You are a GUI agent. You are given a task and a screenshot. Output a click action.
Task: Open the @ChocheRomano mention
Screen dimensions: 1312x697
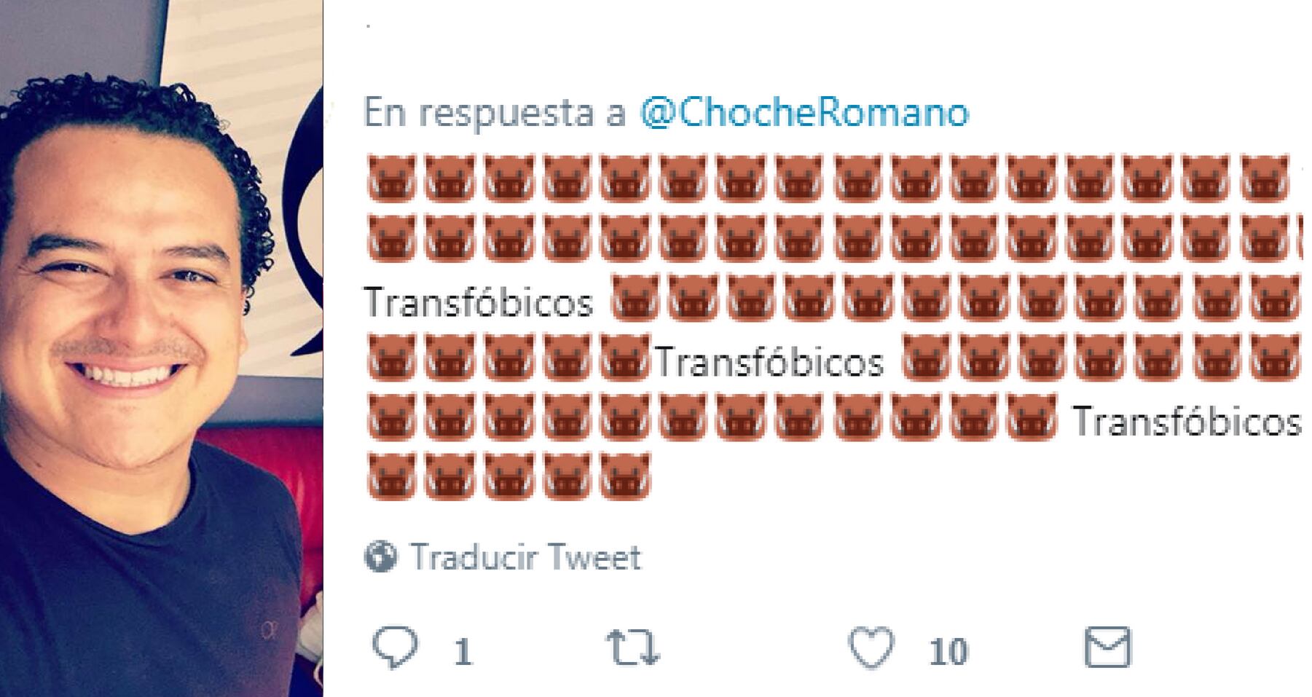click(x=804, y=113)
